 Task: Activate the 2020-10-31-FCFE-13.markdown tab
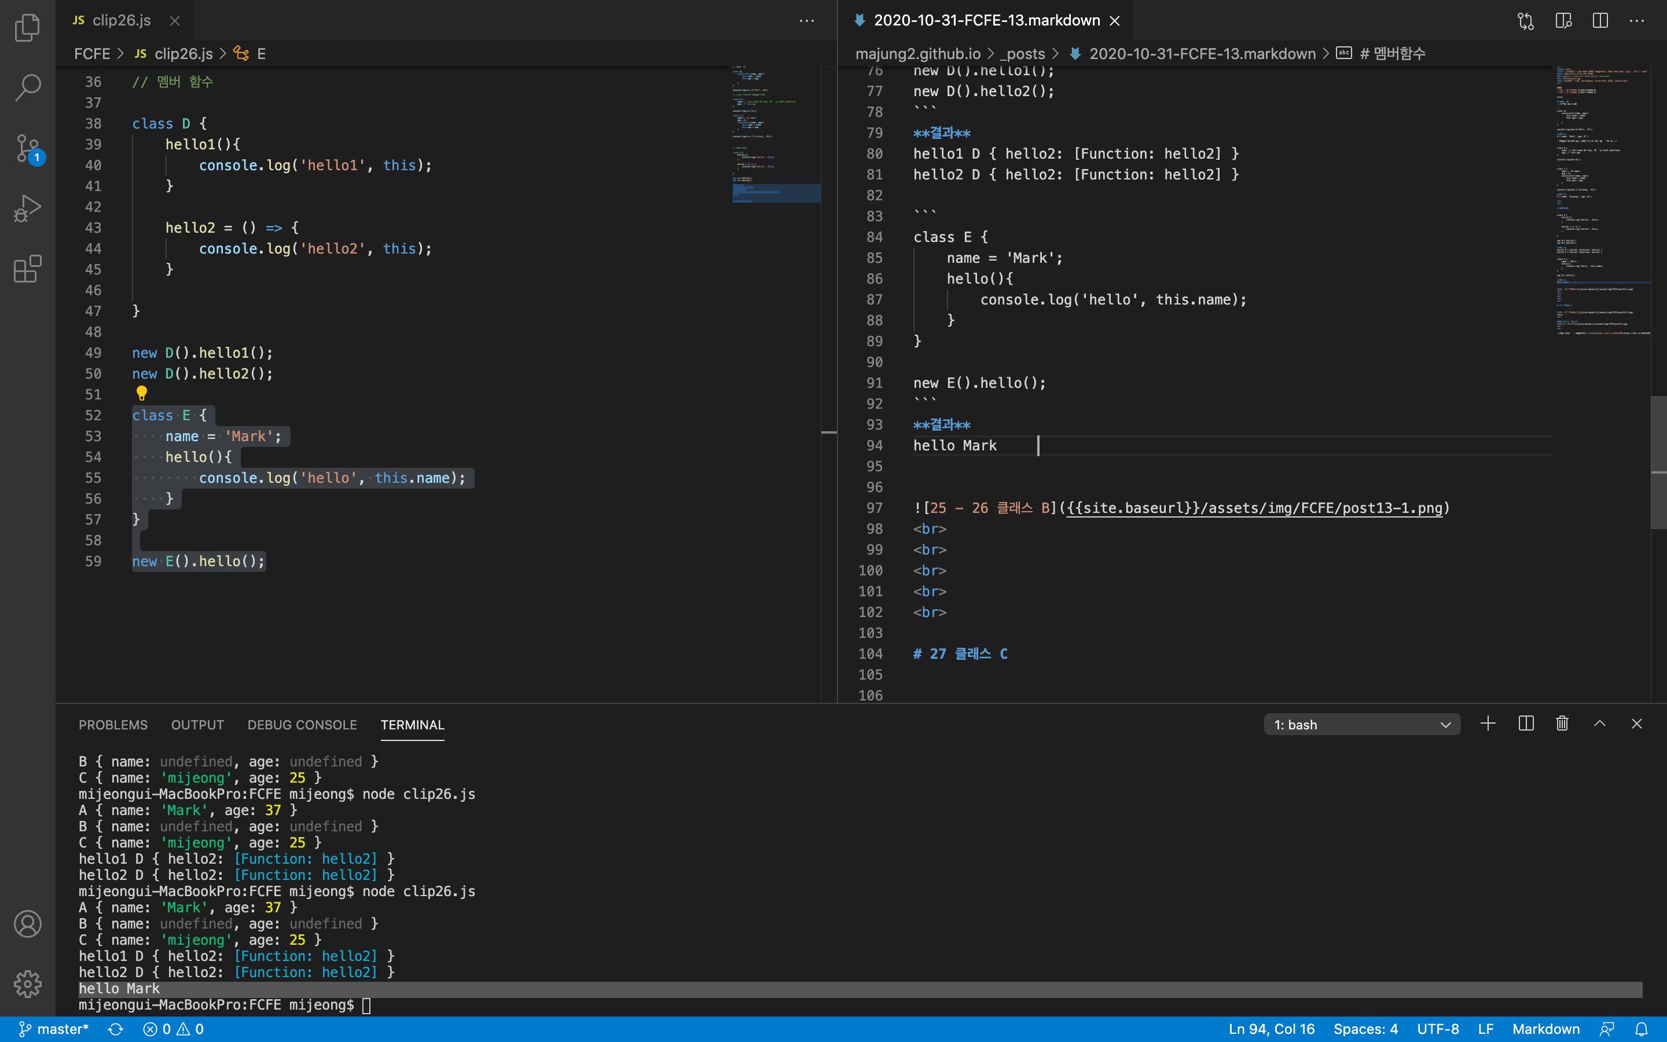[x=987, y=21]
